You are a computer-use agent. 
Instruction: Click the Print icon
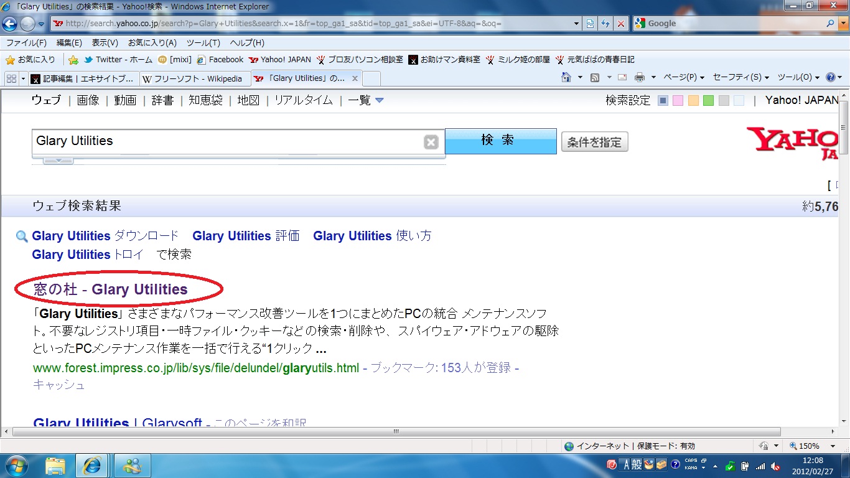(x=639, y=78)
